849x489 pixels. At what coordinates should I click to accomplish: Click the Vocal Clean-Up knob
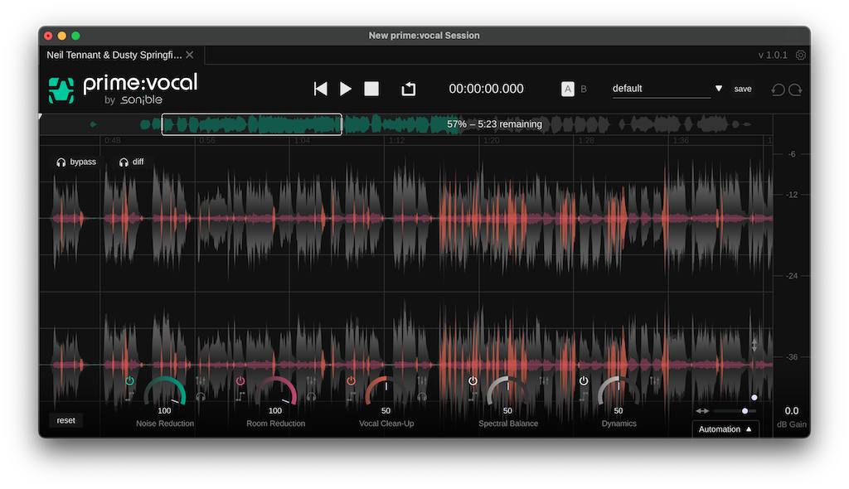(386, 391)
